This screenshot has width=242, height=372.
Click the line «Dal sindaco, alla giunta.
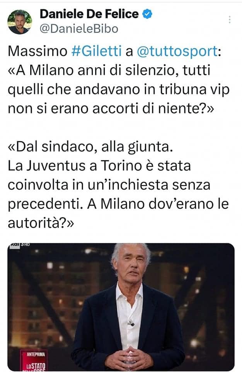click(x=90, y=147)
